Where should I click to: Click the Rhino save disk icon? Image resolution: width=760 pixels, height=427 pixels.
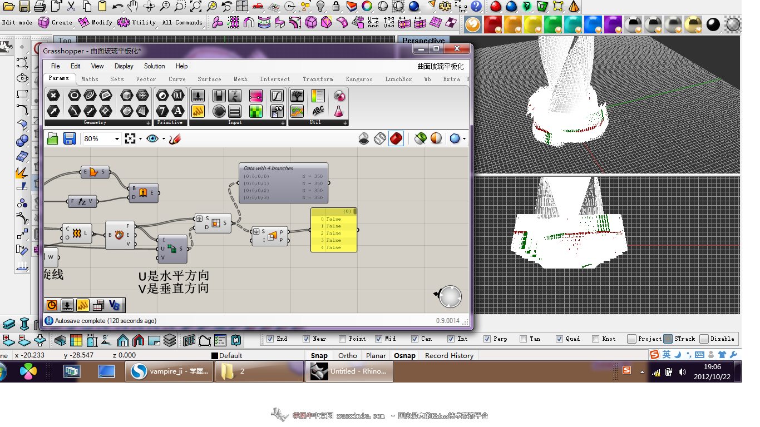point(24,7)
